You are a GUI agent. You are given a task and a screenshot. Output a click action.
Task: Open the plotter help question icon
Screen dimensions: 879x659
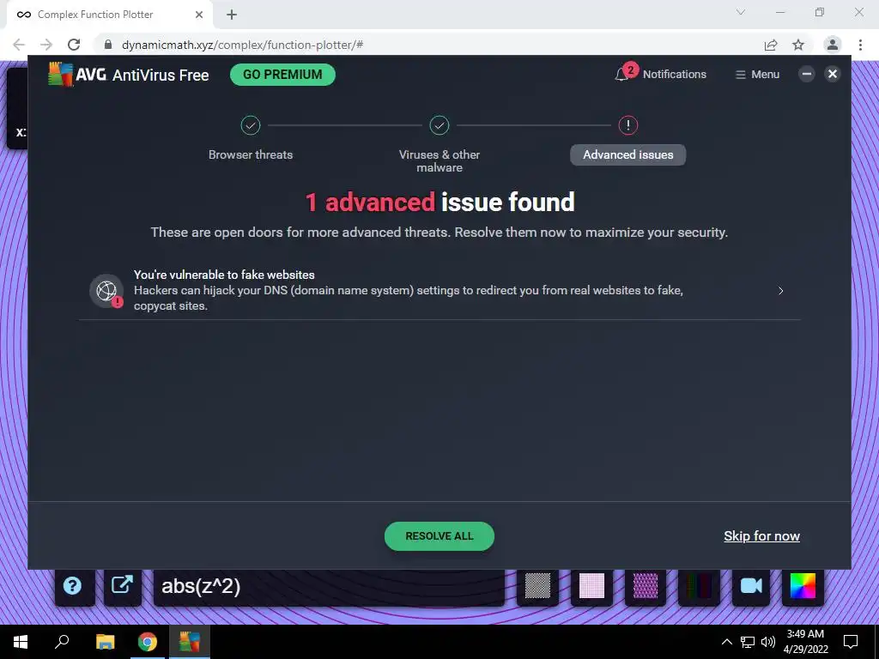click(73, 586)
